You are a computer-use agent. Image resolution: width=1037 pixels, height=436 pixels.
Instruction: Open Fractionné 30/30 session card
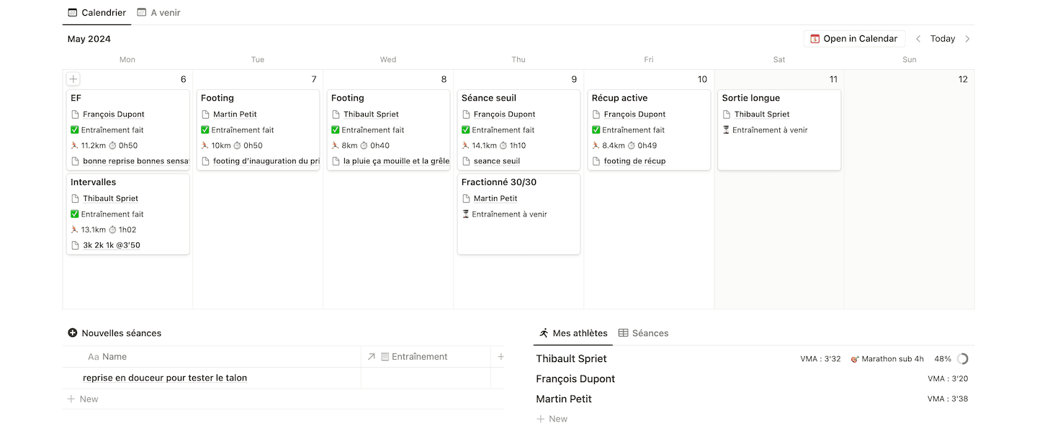click(x=518, y=214)
